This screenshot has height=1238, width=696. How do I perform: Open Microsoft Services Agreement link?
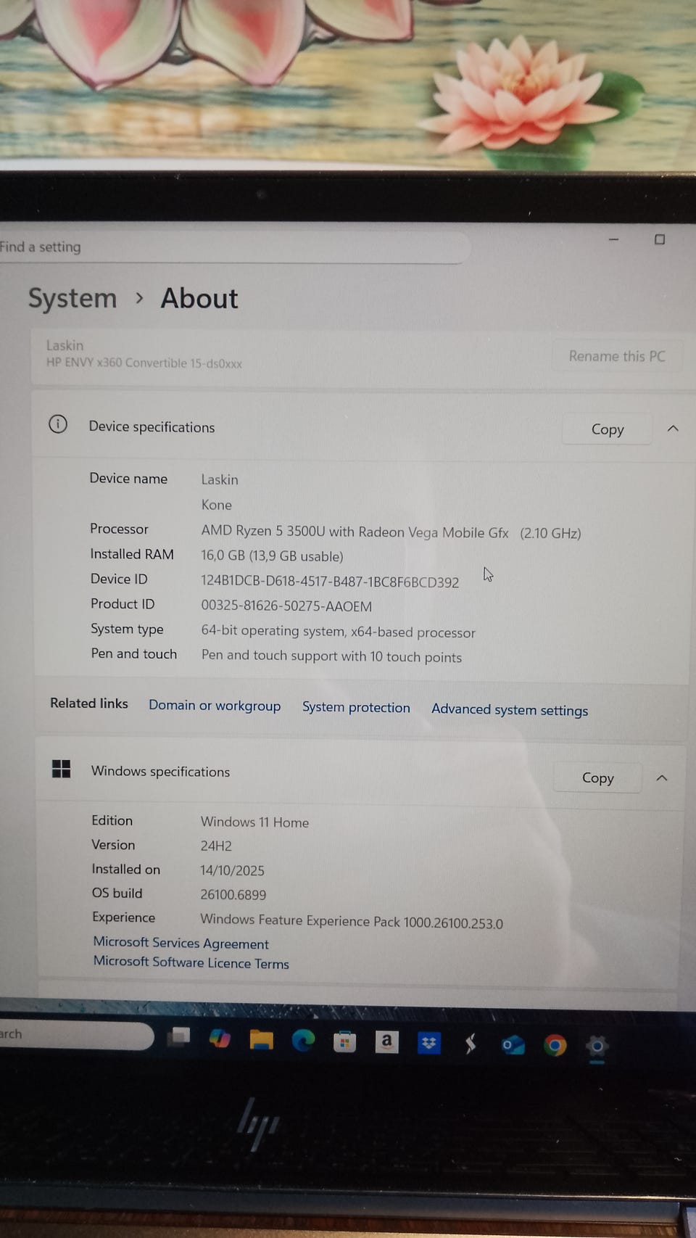coord(181,943)
